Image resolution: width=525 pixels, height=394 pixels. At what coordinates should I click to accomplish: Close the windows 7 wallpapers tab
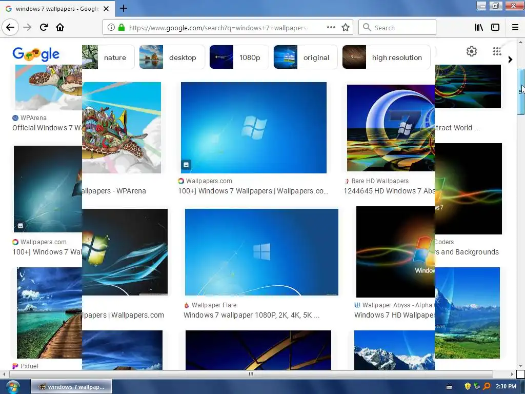(x=106, y=9)
